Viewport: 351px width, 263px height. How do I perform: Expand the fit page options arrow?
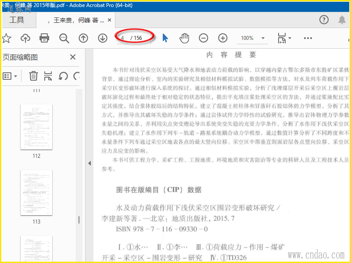[x=290, y=38]
